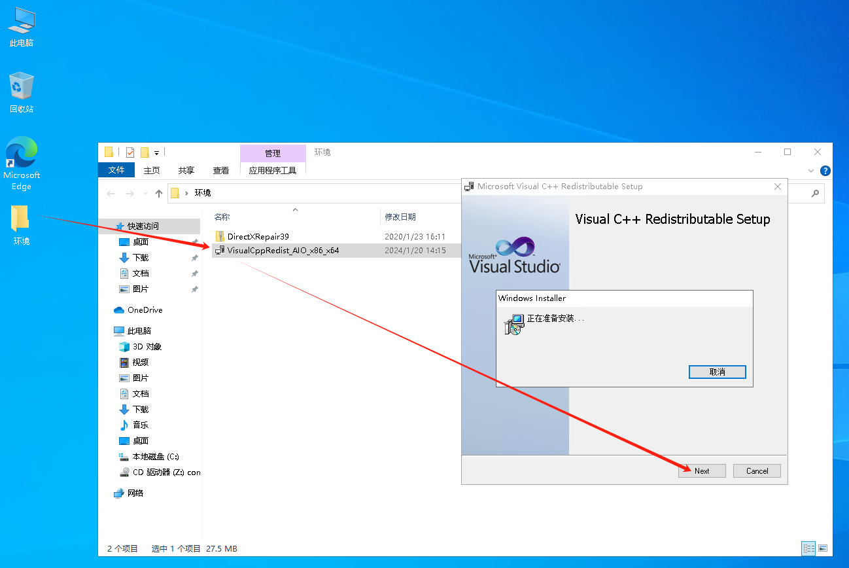Select the Microsoft Edge desktop shortcut
The width and height of the screenshot is (849, 568).
[21, 164]
